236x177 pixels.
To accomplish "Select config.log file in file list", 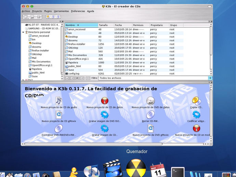I will point(124,73).
